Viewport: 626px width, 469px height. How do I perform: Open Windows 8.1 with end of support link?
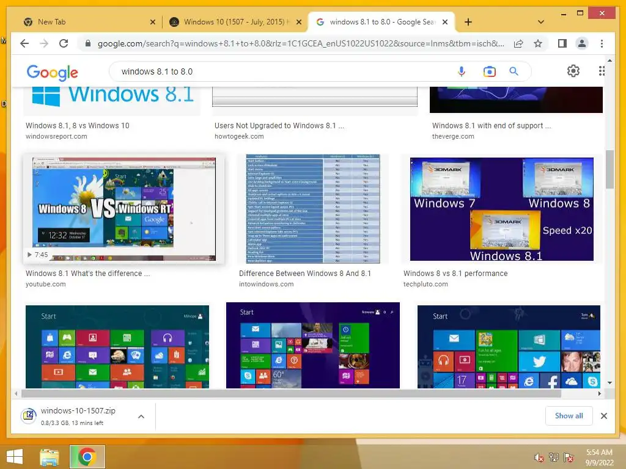click(492, 126)
